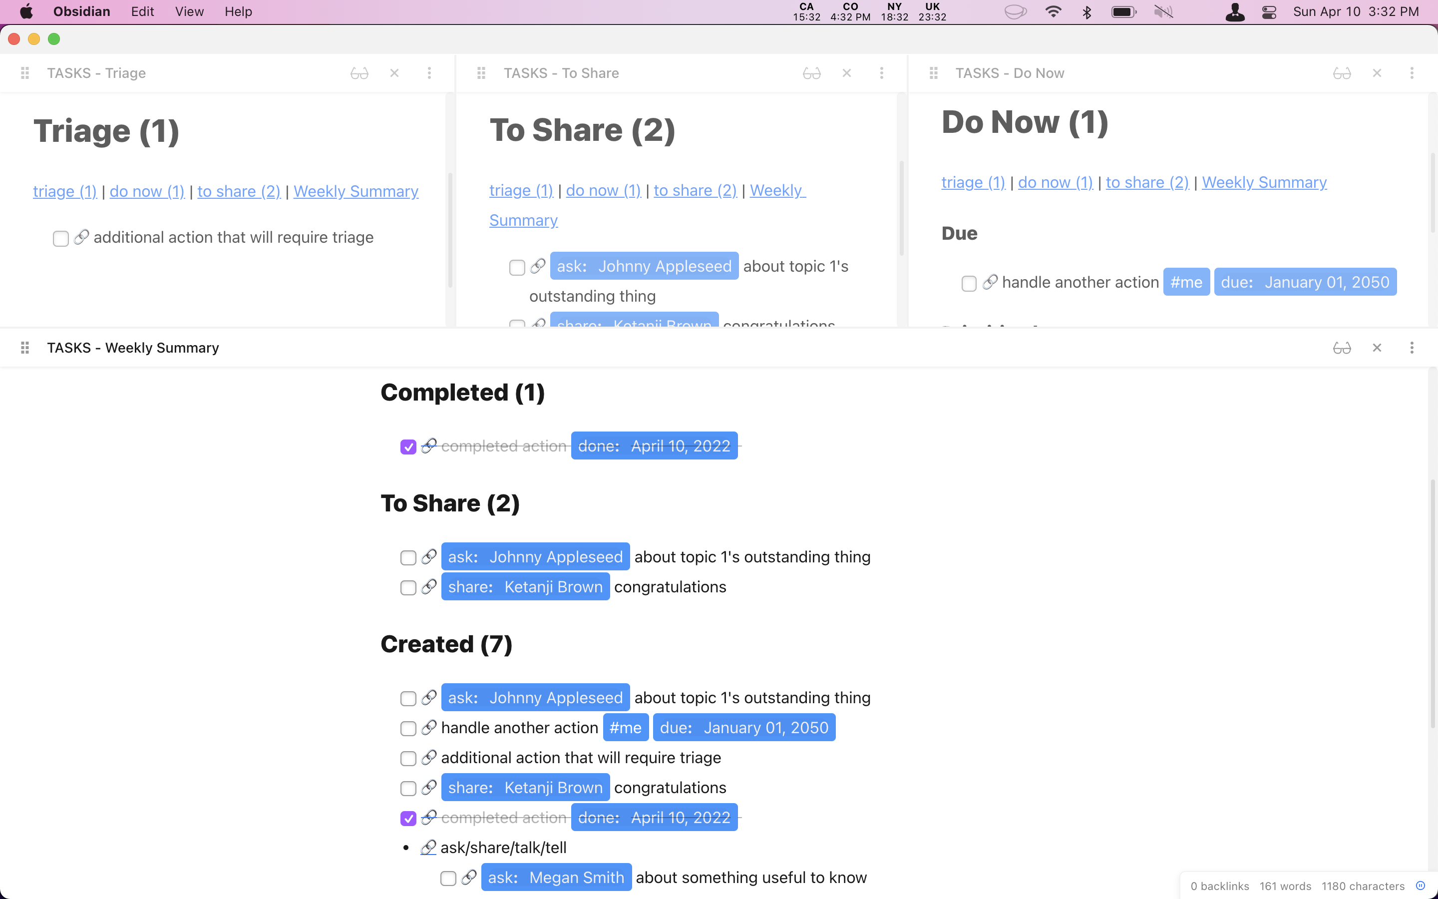The width and height of the screenshot is (1438, 899).
Task: Open more options in Triage pane
Action: (x=429, y=73)
